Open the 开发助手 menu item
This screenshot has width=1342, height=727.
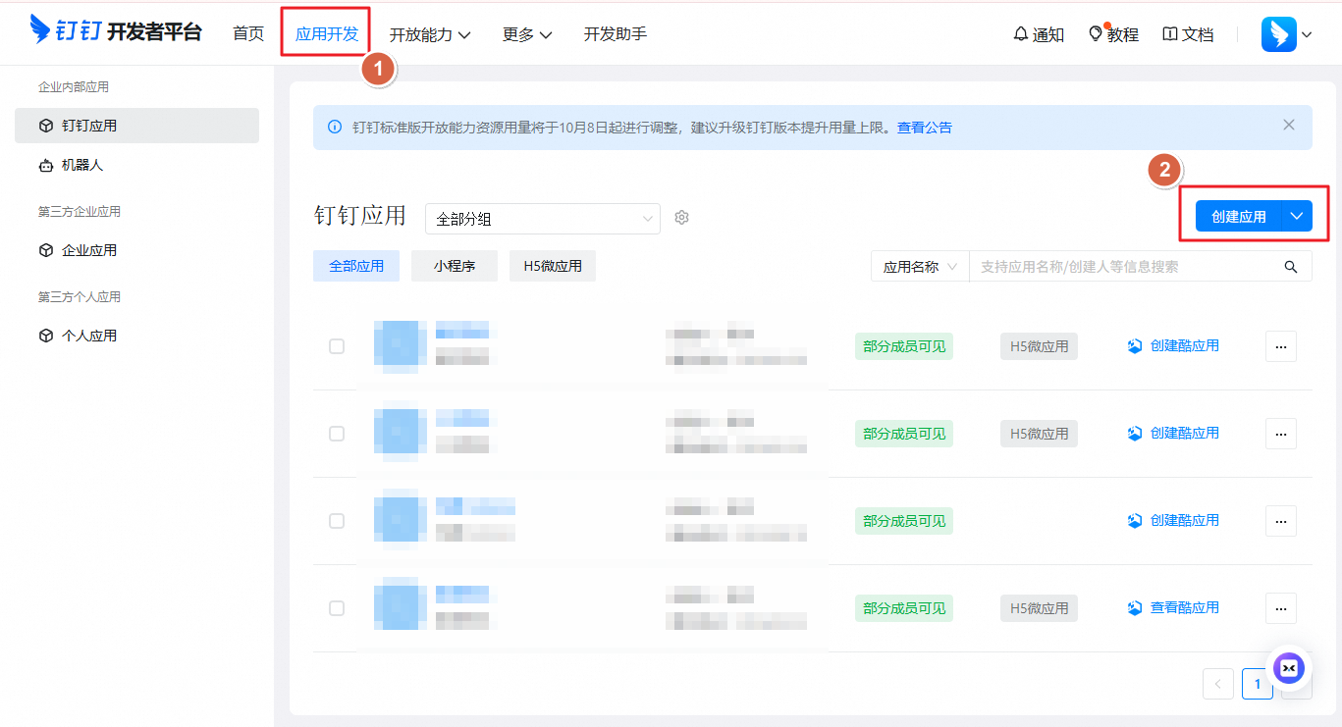coord(615,33)
